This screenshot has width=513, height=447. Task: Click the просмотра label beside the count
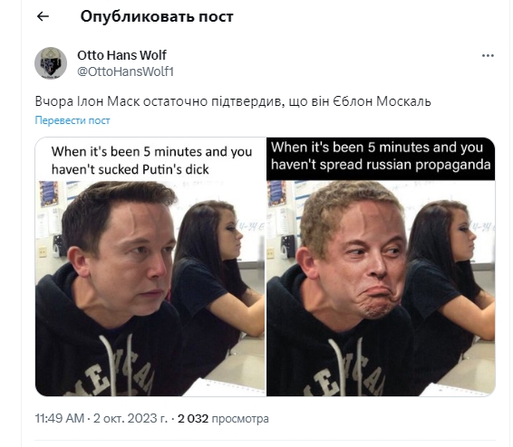click(240, 418)
